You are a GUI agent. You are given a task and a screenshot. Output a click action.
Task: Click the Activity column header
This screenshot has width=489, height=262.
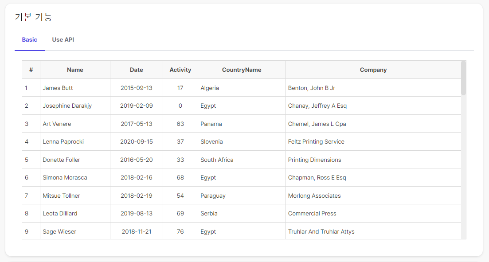point(180,70)
